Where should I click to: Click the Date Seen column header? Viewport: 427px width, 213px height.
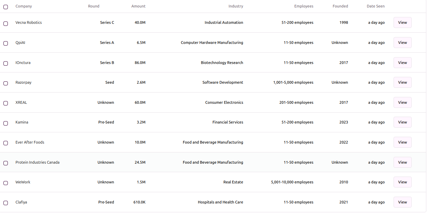(376, 6)
